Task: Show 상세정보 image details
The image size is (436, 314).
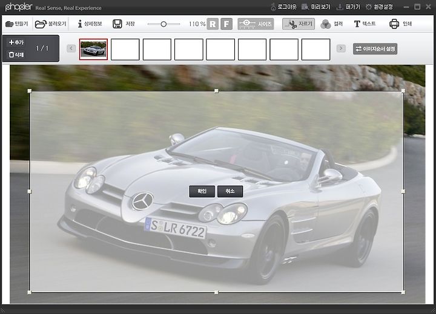Action: (x=90, y=24)
